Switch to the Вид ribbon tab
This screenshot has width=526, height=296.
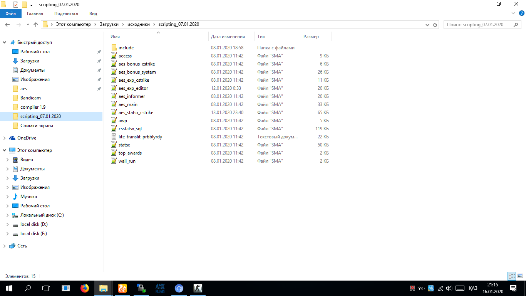point(93,13)
